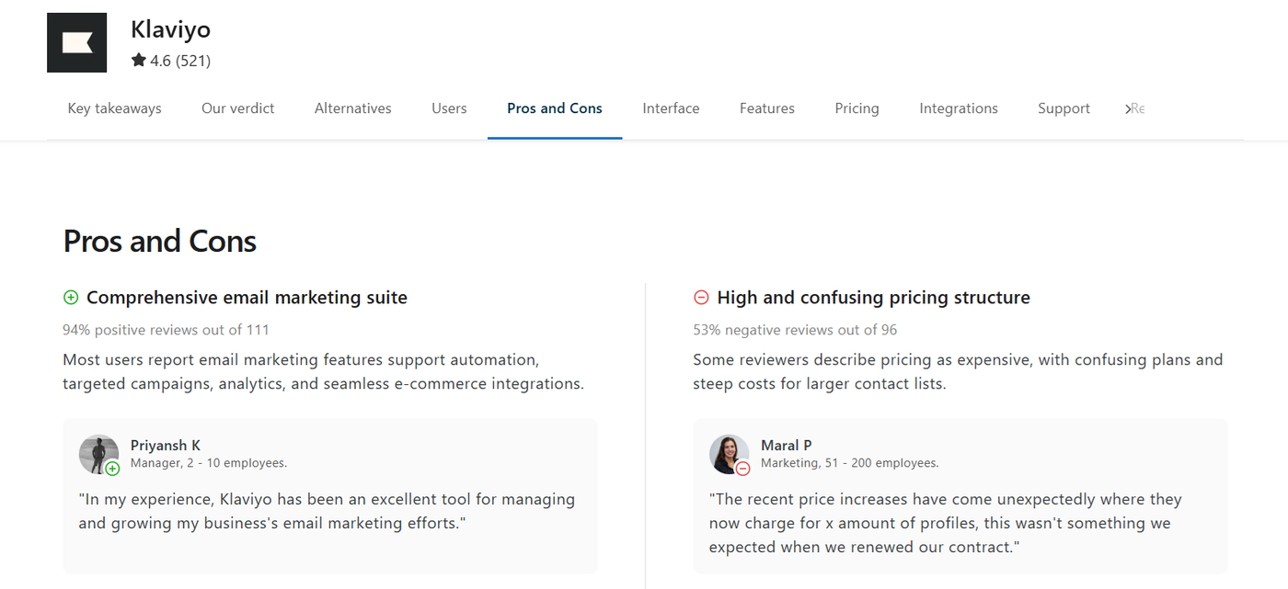1288x589 pixels.
Task: Click the red minus badge on Maral's avatar
Action: pos(742,469)
